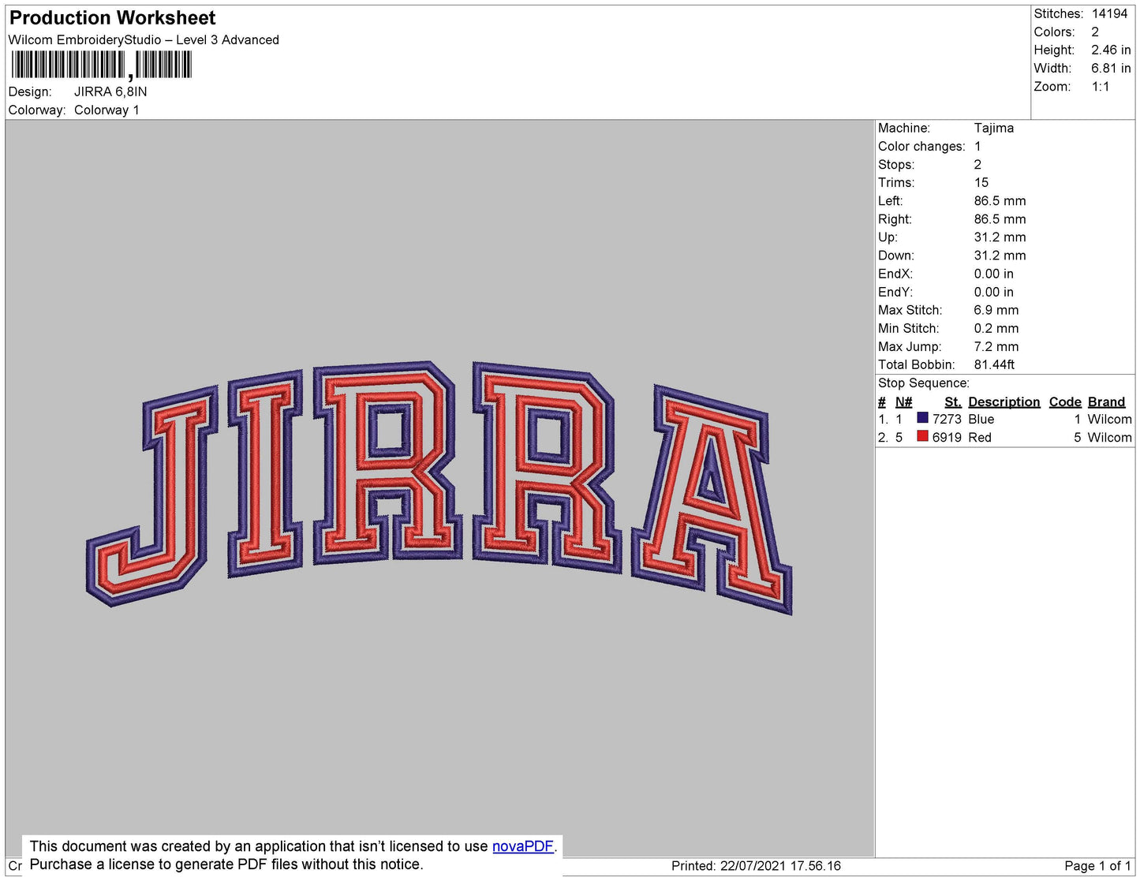Click the stitch count 14194
This screenshot has height=881, width=1140.
coord(1109,13)
